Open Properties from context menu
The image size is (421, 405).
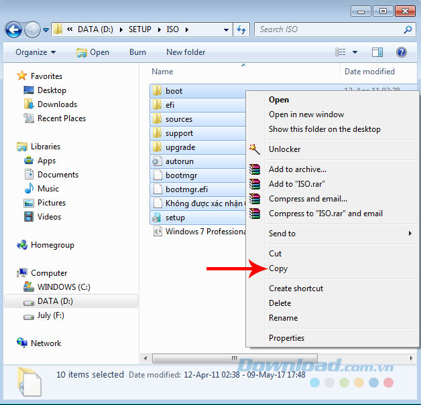286,338
